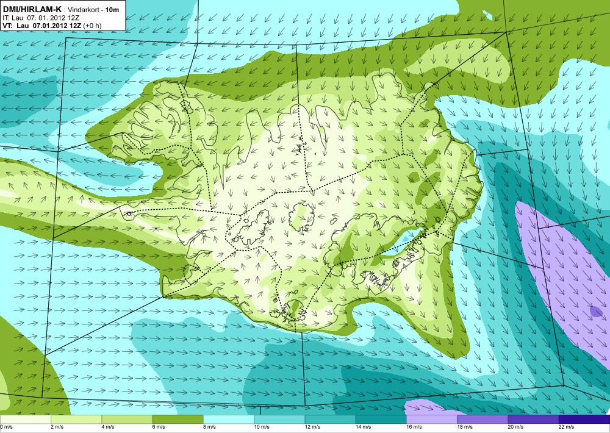The width and height of the screenshot is (610, 433).
Task: Click the '0 m/s' legend label
Action: (x=7, y=427)
